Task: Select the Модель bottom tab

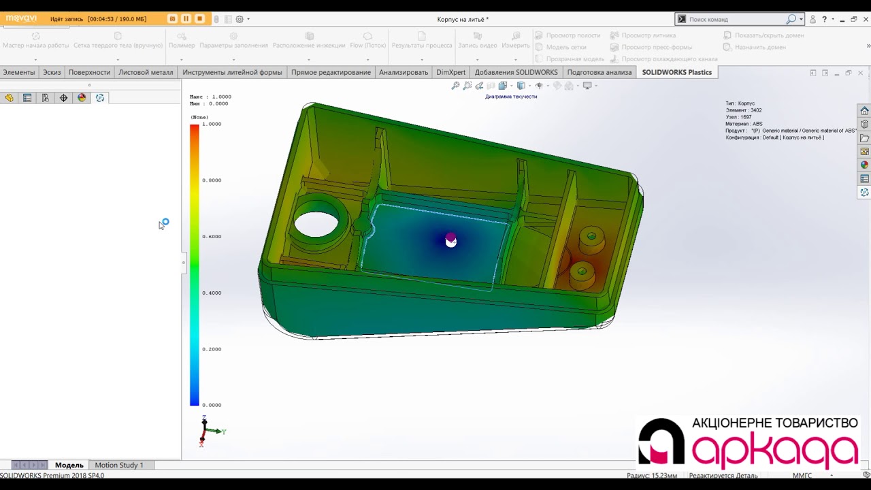Action: tap(69, 465)
